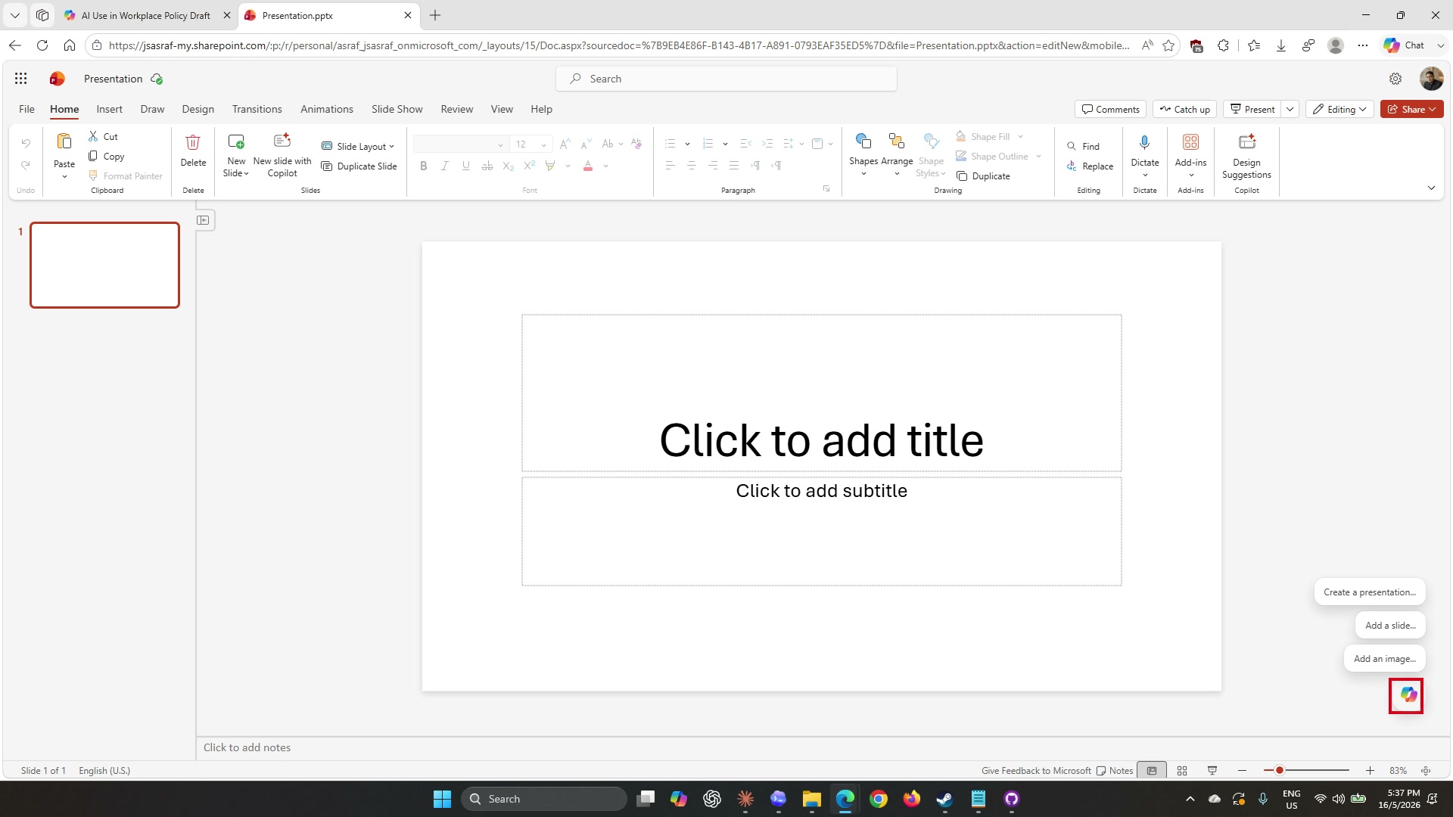1453x817 pixels.
Task: Click the Undo arrow
Action: [x=26, y=143]
